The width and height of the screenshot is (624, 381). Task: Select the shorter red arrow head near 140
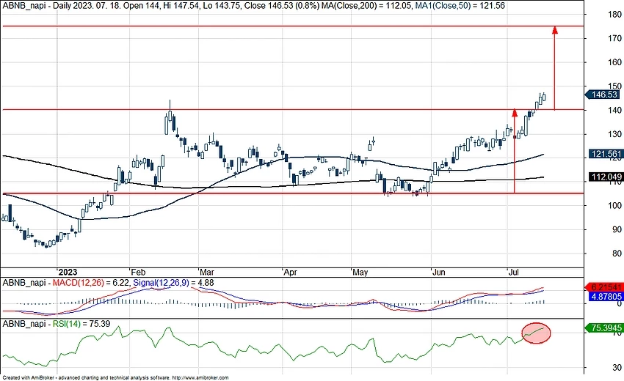coord(514,114)
